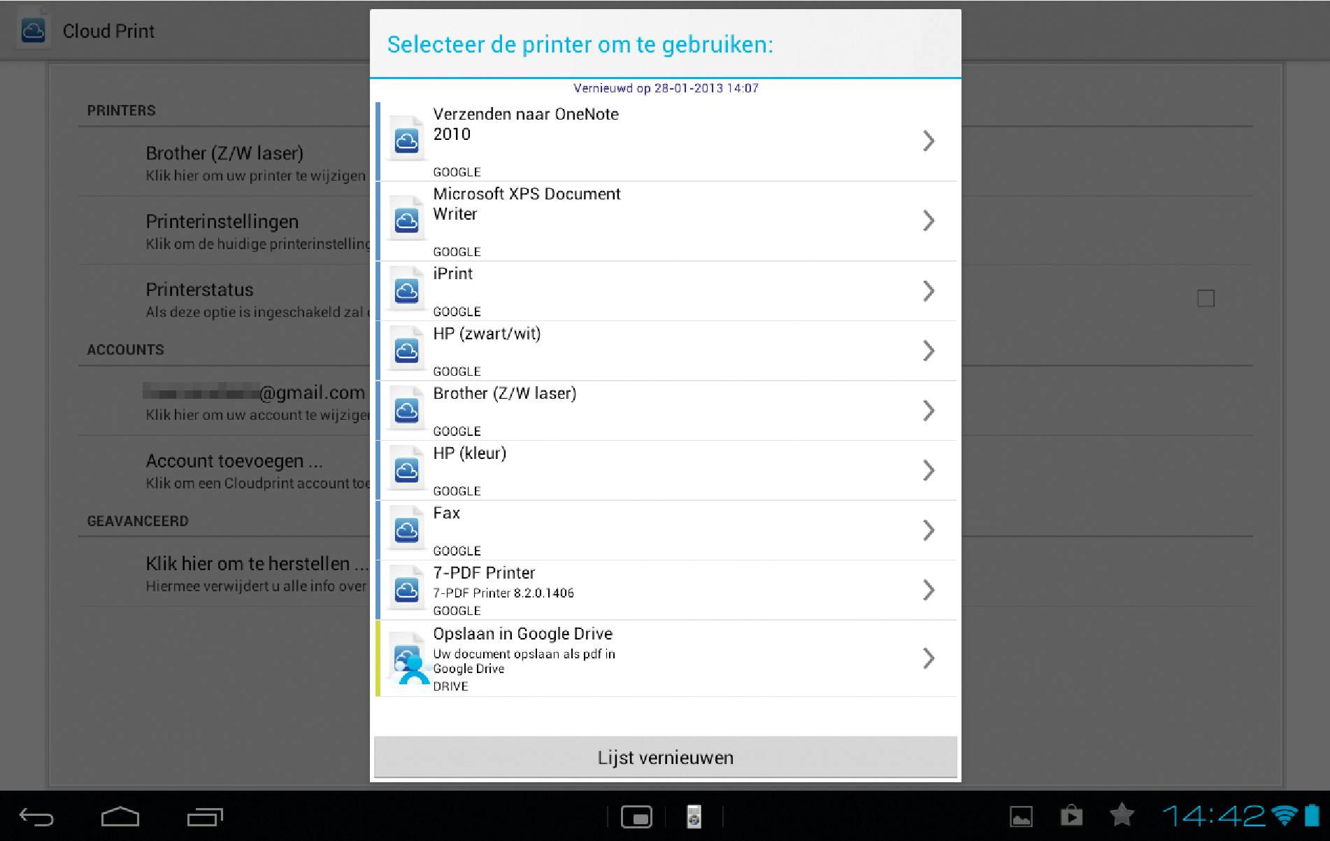Tap the cloud icon beside HP (zwart/wit)
This screenshot has width=1330, height=841.
pyautogui.click(x=406, y=350)
